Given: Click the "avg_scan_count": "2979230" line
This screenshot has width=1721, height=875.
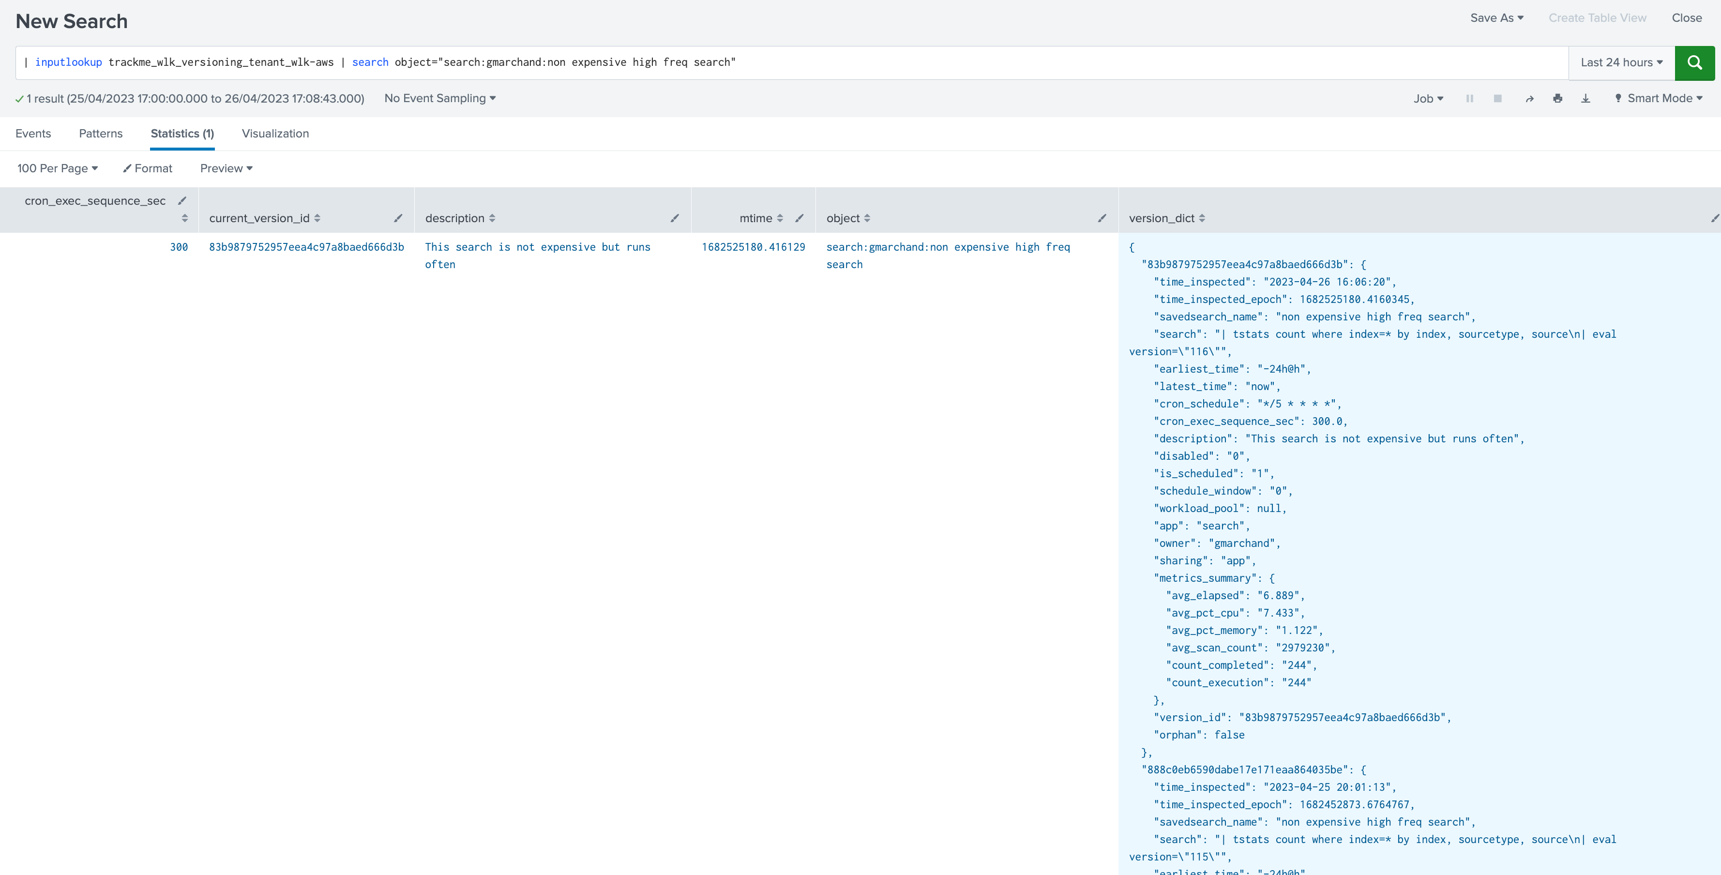Looking at the screenshot, I should [1251, 648].
